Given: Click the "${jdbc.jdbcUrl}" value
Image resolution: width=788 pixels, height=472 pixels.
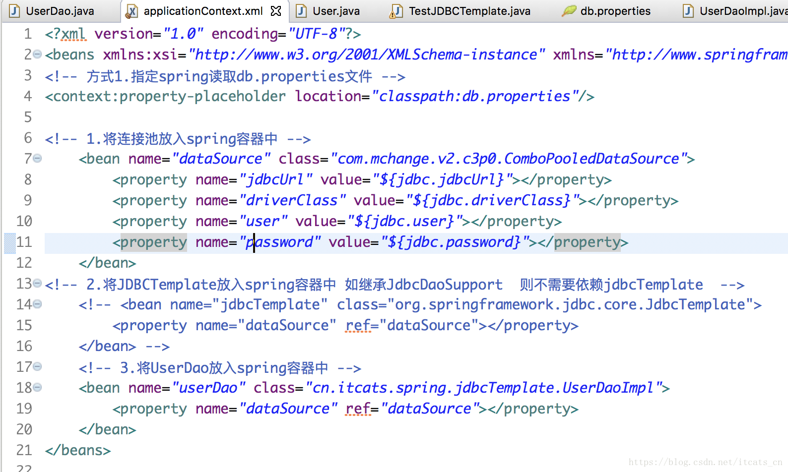Looking at the screenshot, I should 442,179.
